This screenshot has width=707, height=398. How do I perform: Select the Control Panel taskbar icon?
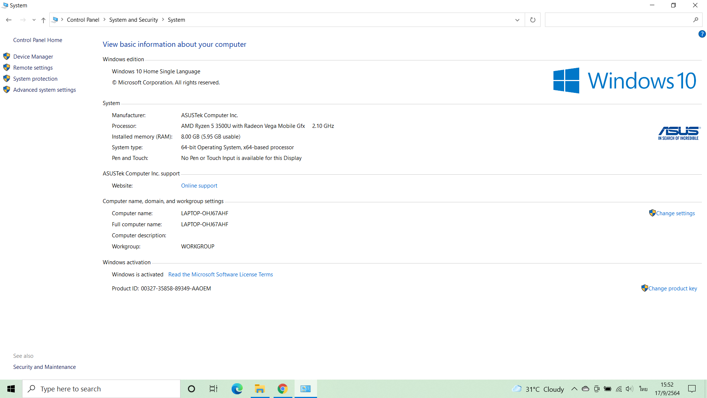coord(306,389)
